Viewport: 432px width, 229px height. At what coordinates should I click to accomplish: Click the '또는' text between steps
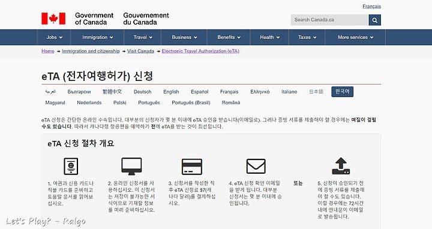(298, 183)
